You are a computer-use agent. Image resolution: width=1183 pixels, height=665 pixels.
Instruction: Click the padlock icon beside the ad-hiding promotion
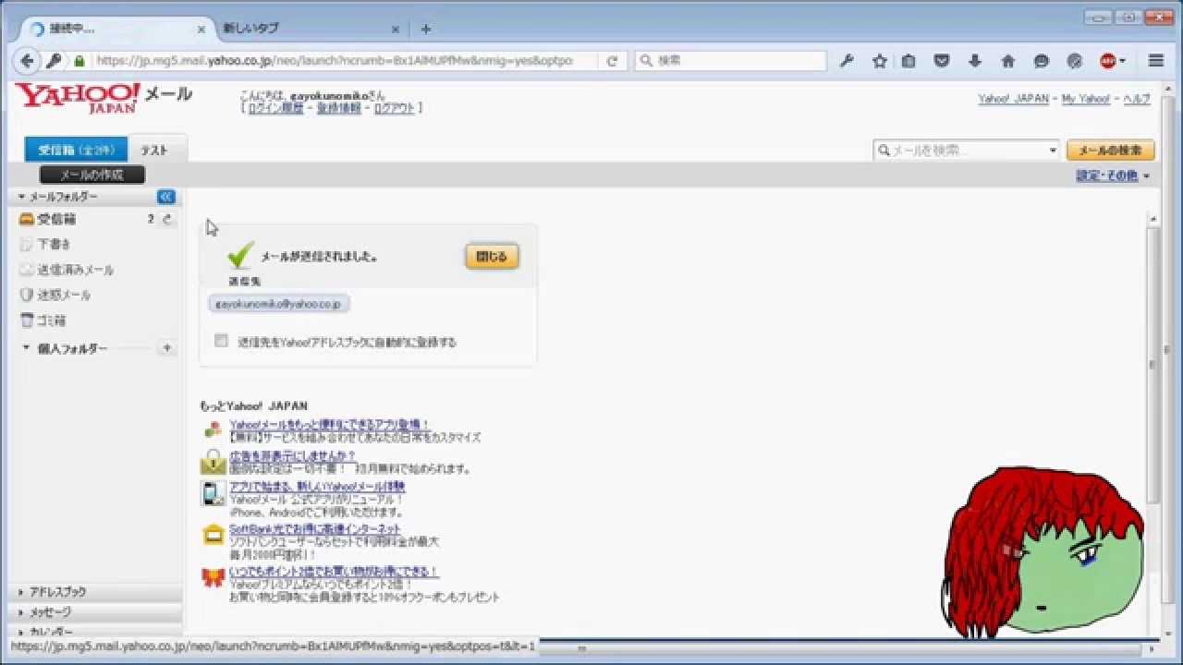click(213, 461)
